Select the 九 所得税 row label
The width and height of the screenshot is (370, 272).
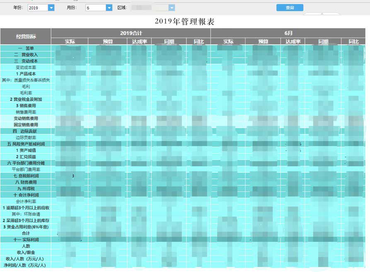pyautogui.click(x=26, y=188)
